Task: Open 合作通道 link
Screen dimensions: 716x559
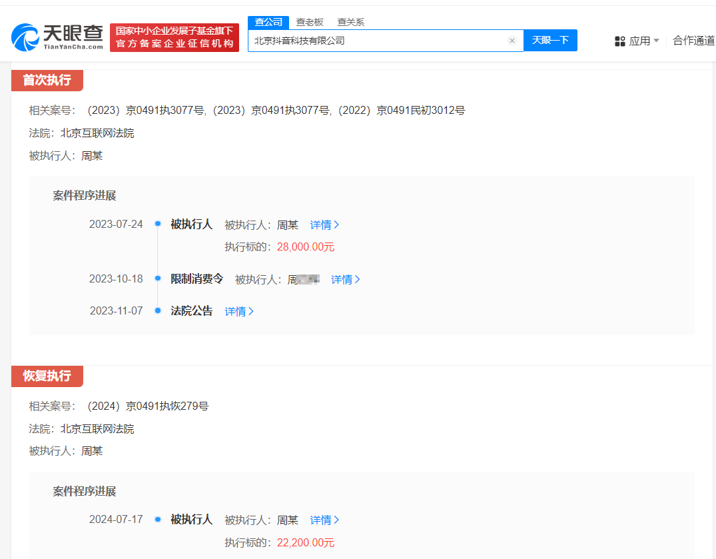Action: click(x=693, y=41)
